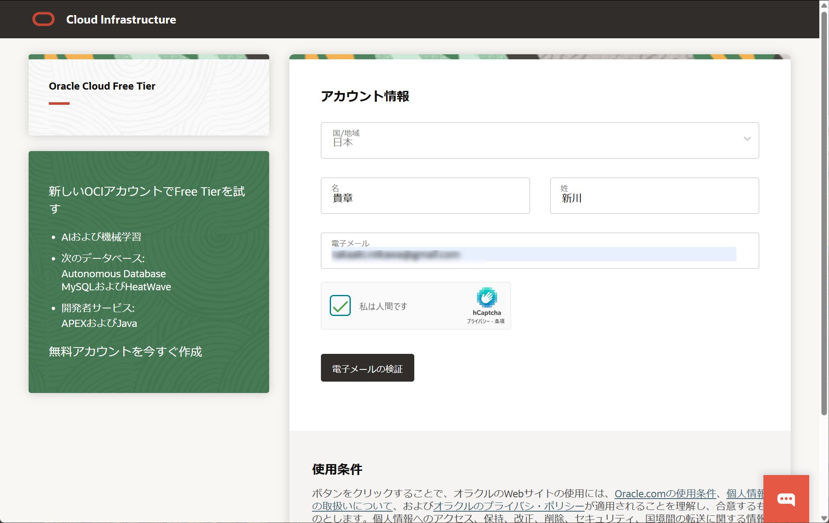Screen dimensions: 829x523
Task: Click the 開発者サービス: bullet text
Action: tap(98, 308)
